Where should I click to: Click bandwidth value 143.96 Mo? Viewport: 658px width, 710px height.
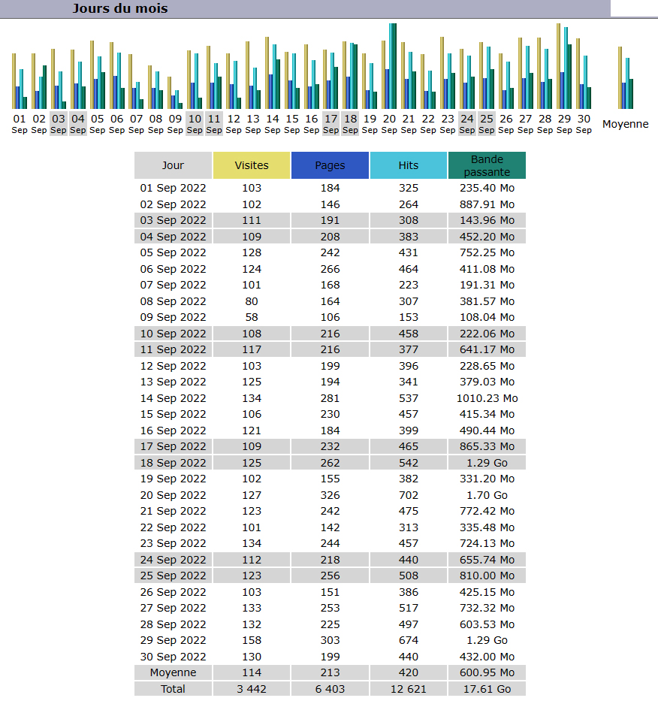click(x=487, y=220)
